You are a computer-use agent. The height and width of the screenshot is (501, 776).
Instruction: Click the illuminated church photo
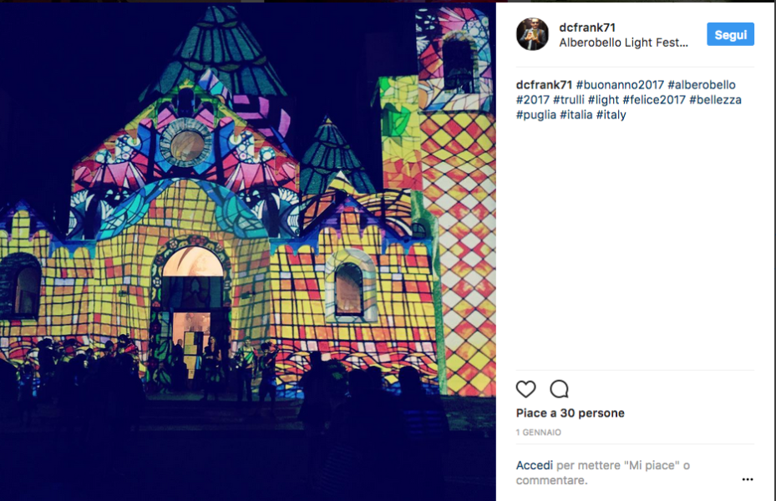[248, 251]
